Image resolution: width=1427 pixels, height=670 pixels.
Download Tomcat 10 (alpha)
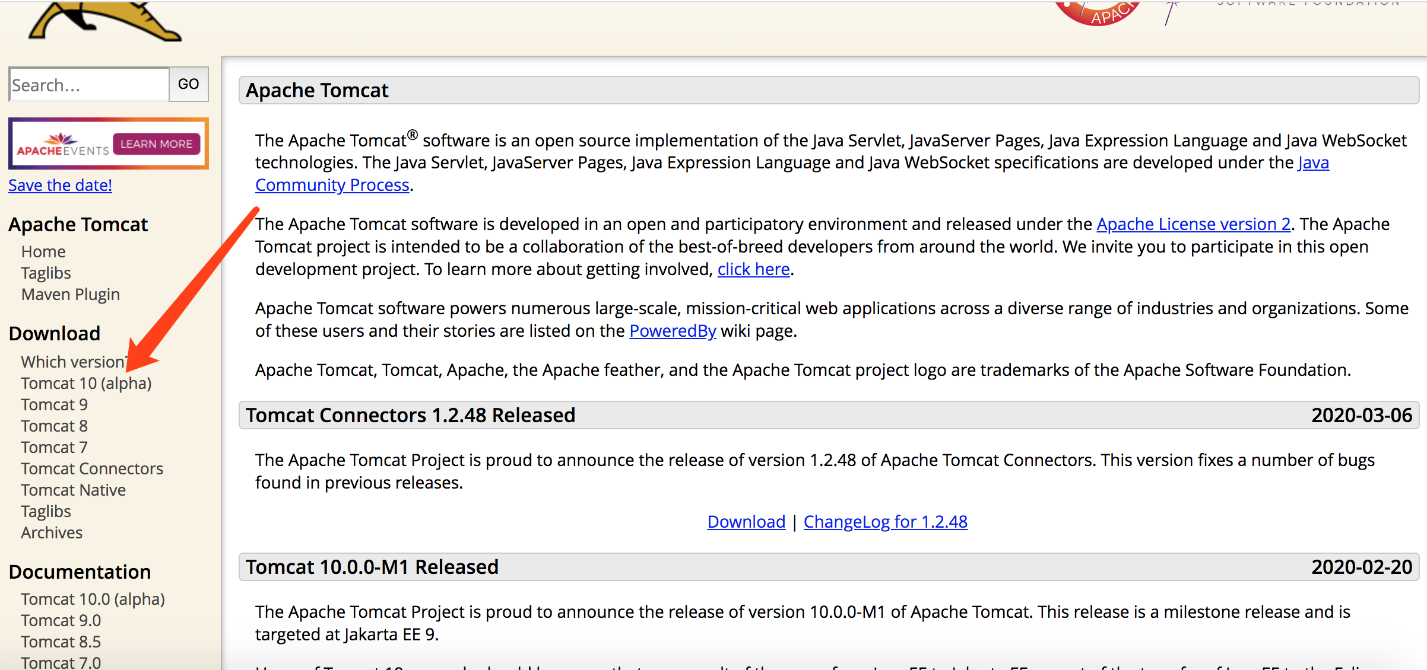[x=86, y=383]
